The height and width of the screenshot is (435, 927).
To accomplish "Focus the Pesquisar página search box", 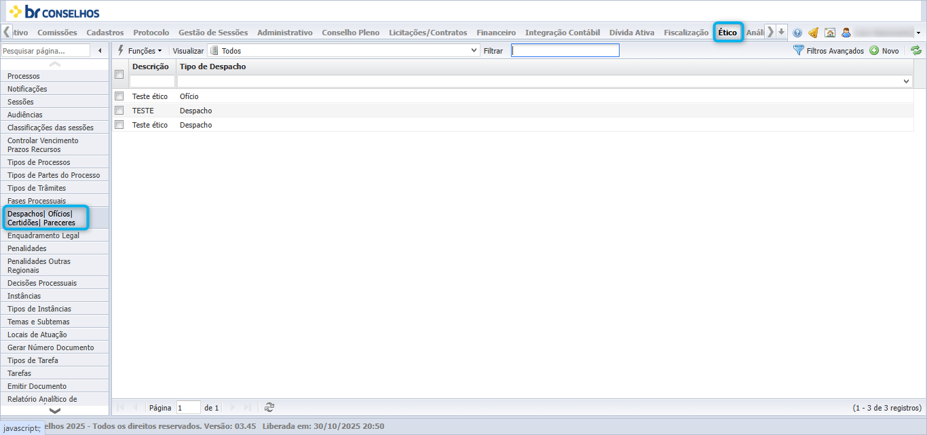I will click(x=45, y=50).
